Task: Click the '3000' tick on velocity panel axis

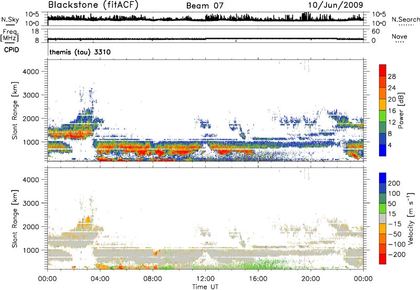Action: pos(31,203)
